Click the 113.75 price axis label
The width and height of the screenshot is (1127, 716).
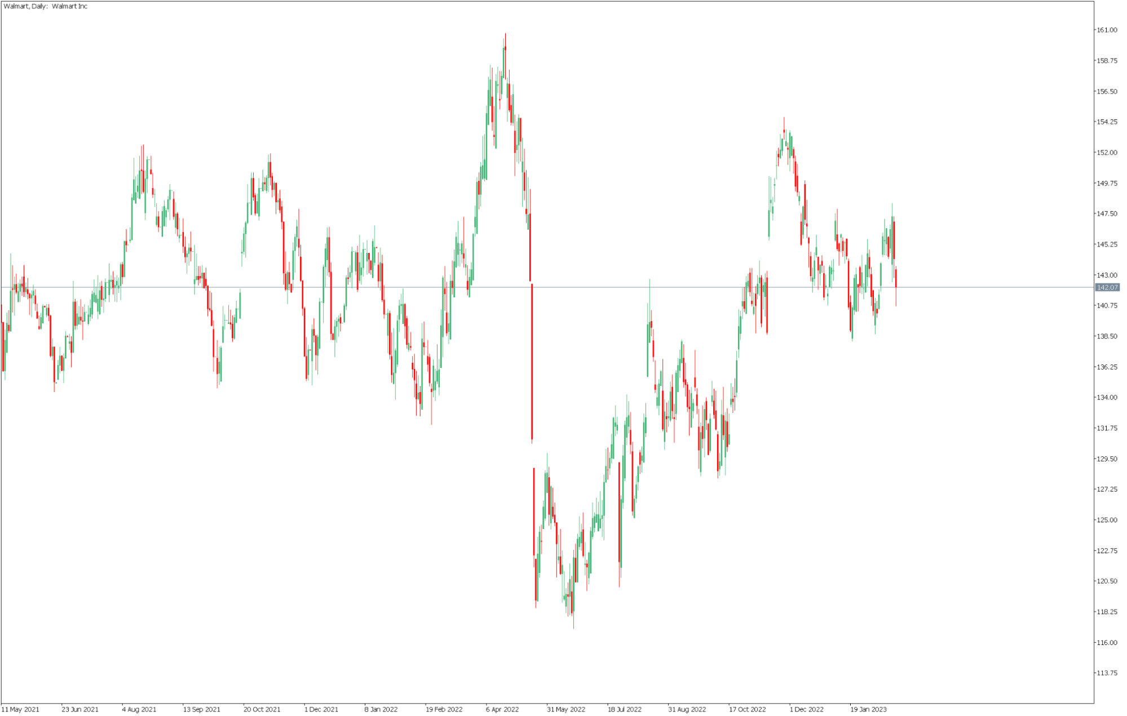tap(1106, 673)
